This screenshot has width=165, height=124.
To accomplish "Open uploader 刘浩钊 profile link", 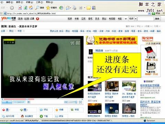I will click(99, 51).
